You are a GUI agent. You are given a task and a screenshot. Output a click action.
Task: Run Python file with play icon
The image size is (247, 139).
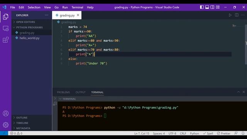pyautogui.click(x=230, y=15)
